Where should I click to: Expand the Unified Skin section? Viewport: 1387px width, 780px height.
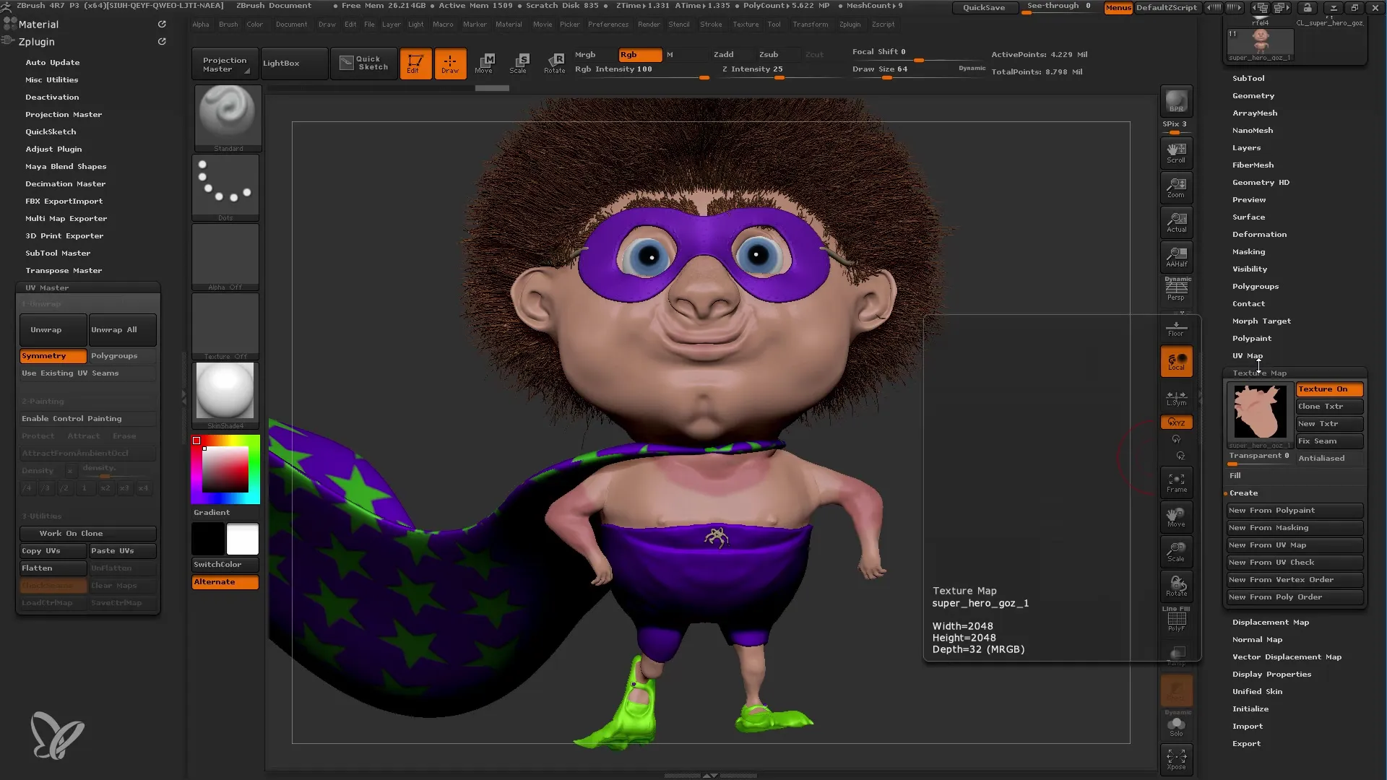(x=1258, y=691)
